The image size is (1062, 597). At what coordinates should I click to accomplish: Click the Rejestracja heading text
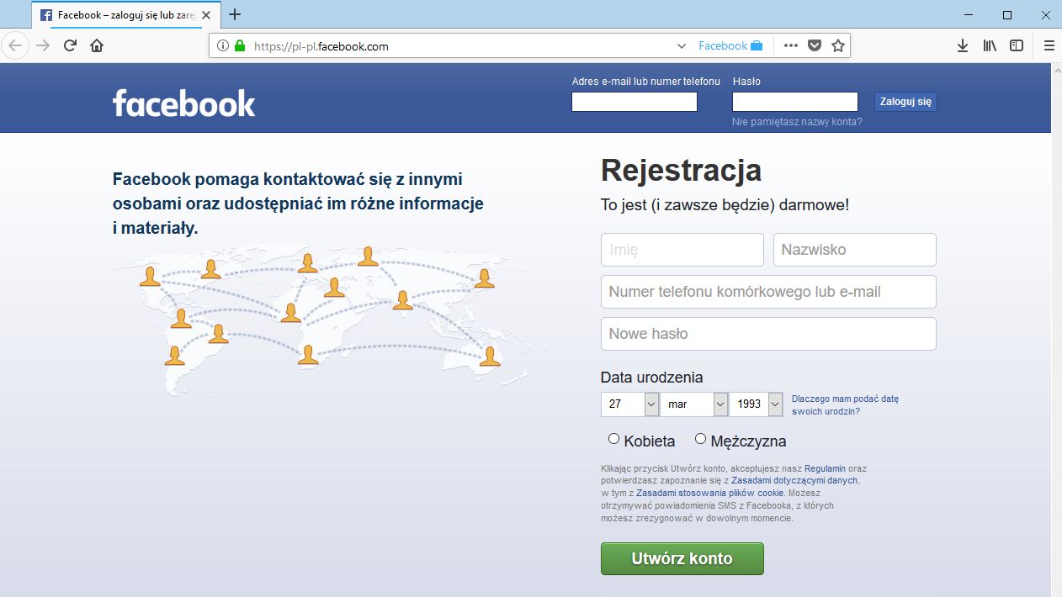point(681,171)
